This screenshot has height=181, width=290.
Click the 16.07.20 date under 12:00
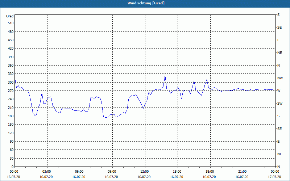tap(144, 177)
